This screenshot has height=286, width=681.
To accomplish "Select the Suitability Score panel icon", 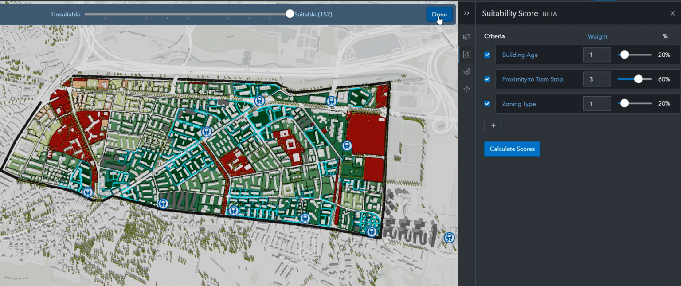I will 466,55.
